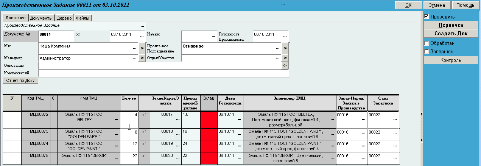This screenshot has width=481, height=166.
Task: Tick the Обработан checkbox
Action: coord(427,43)
